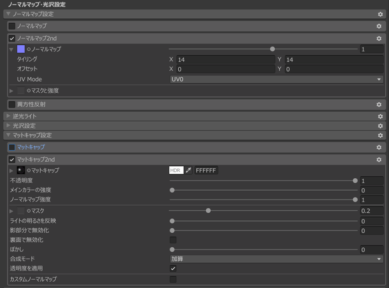Click the HDR color field

tap(176, 170)
